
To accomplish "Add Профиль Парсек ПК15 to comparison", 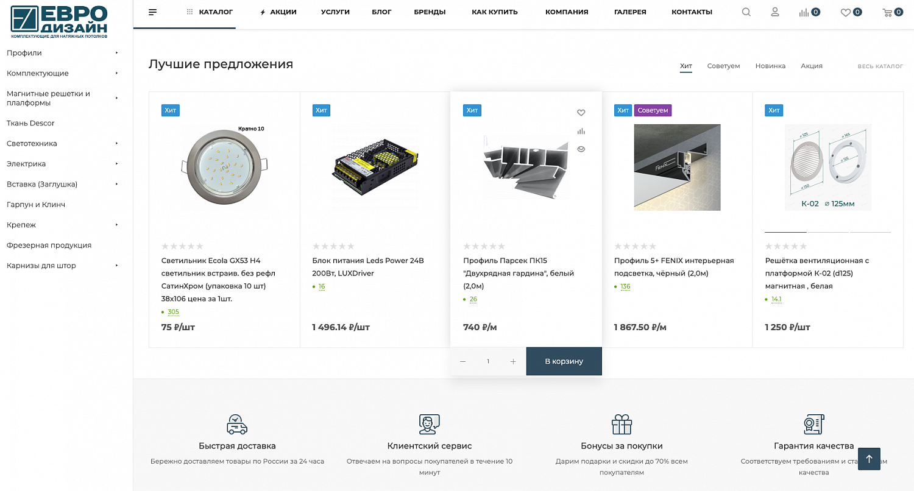I will (581, 131).
